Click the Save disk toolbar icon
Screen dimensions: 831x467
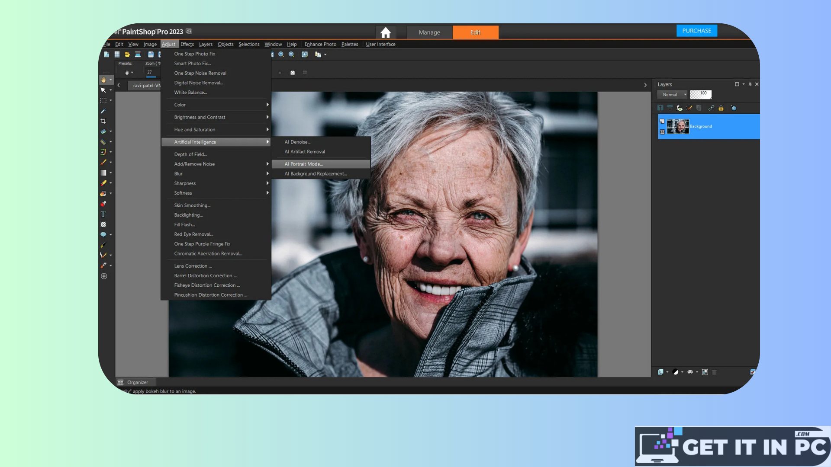pyautogui.click(x=151, y=54)
